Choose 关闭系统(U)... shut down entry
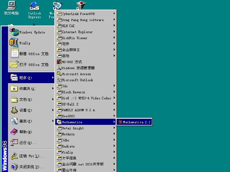The height and width of the screenshot is (172, 230). click(x=31, y=167)
